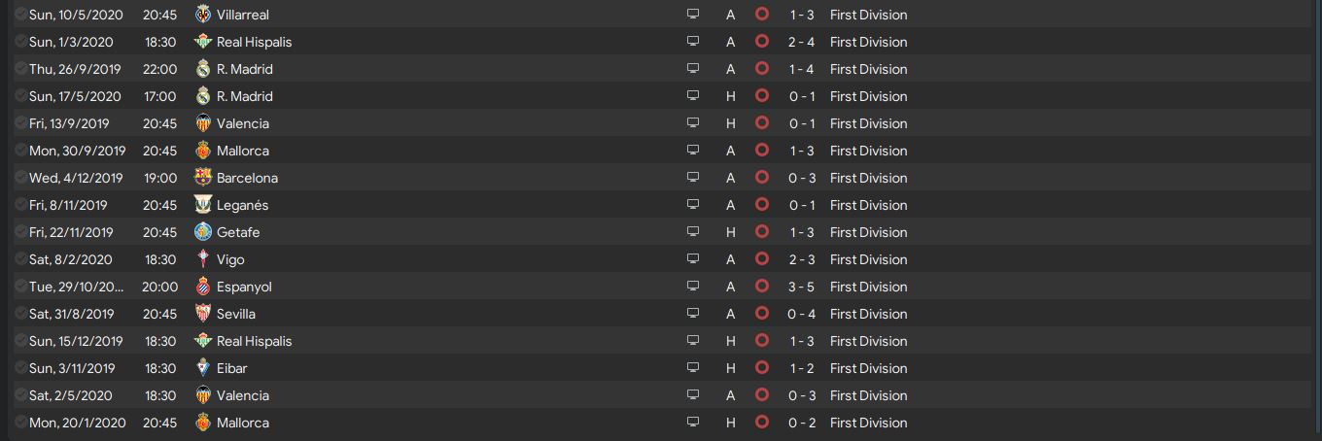Click the red loss circle in Barcelona row

(762, 178)
